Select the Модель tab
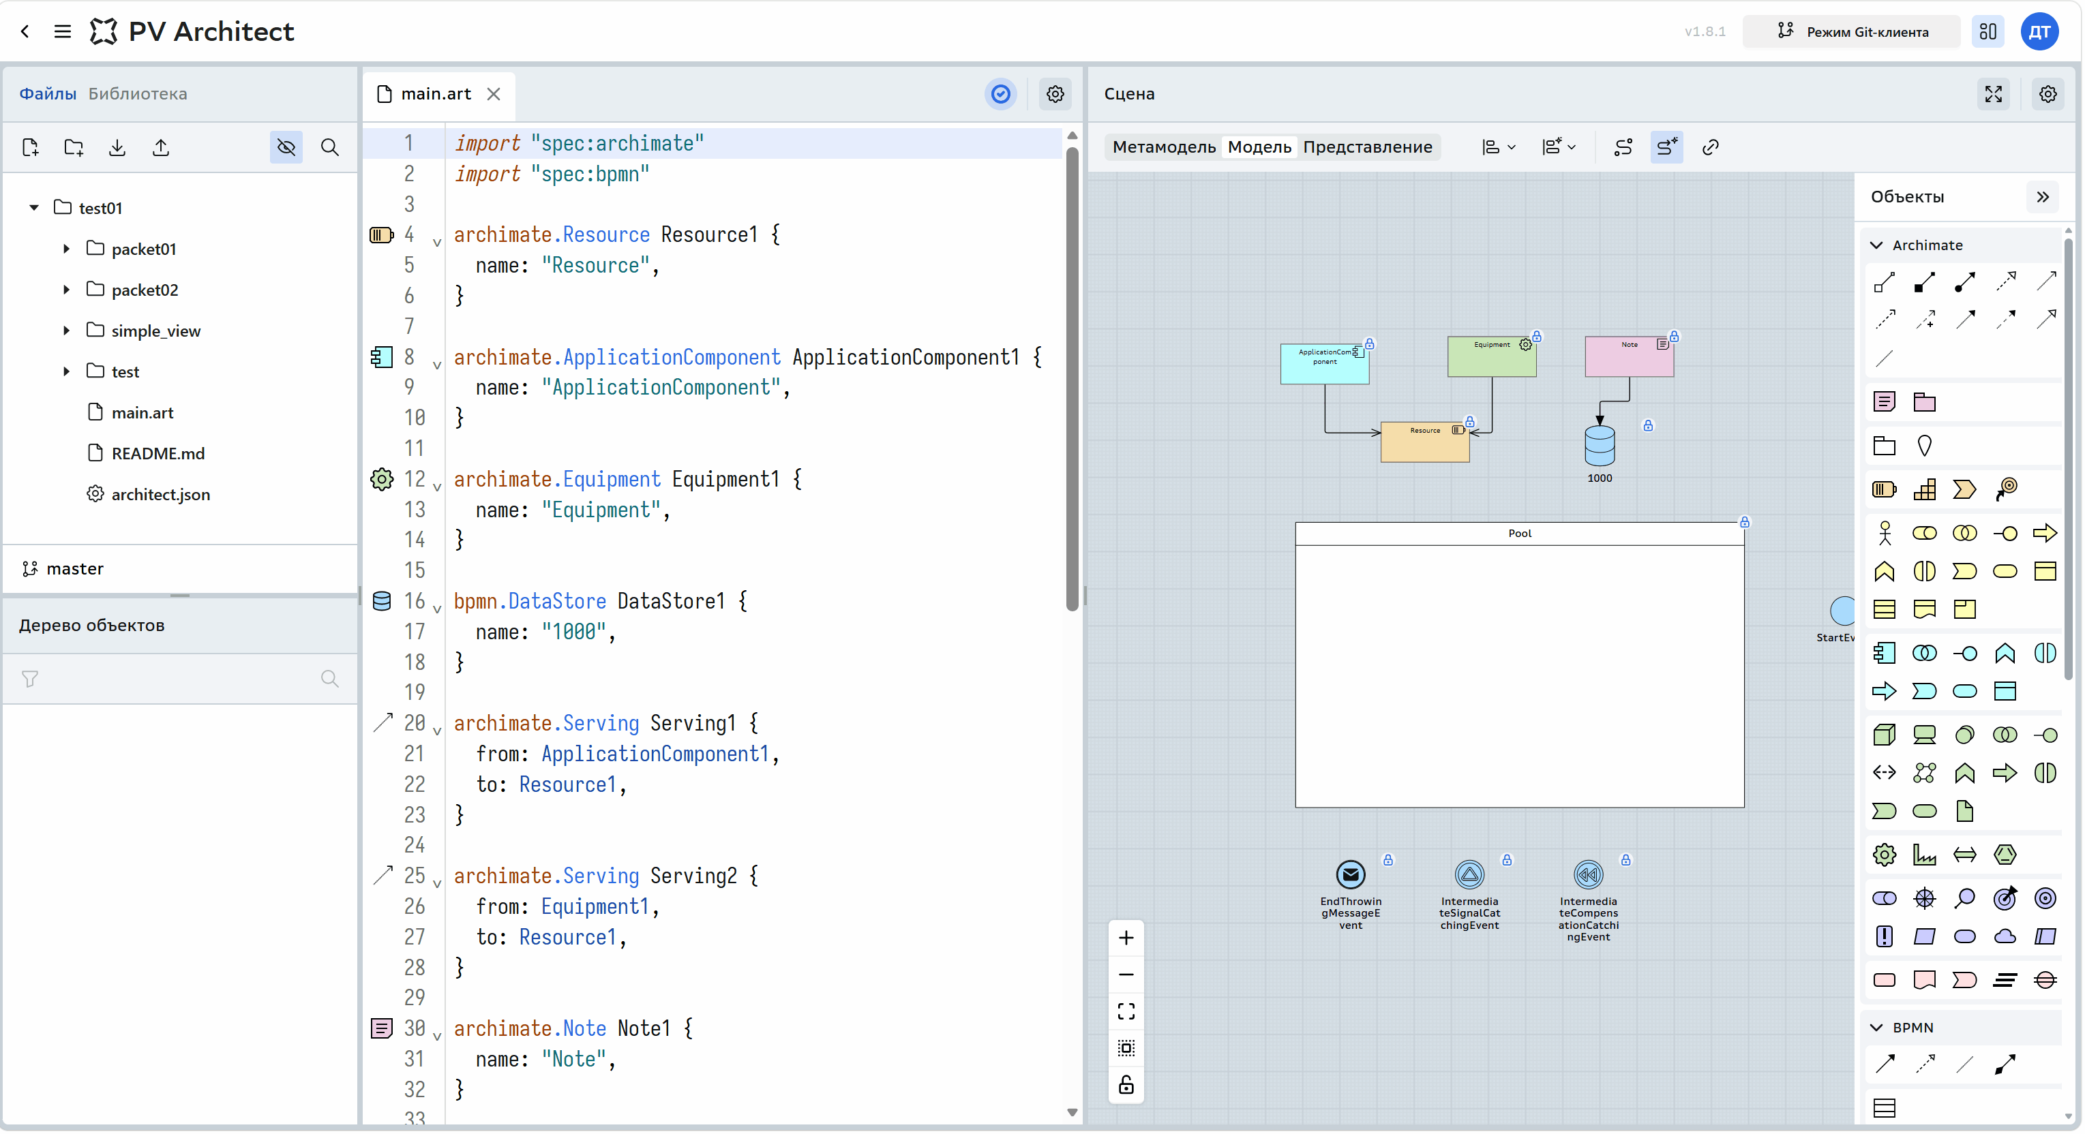The width and height of the screenshot is (2085, 1134). pyautogui.click(x=1259, y=147)
